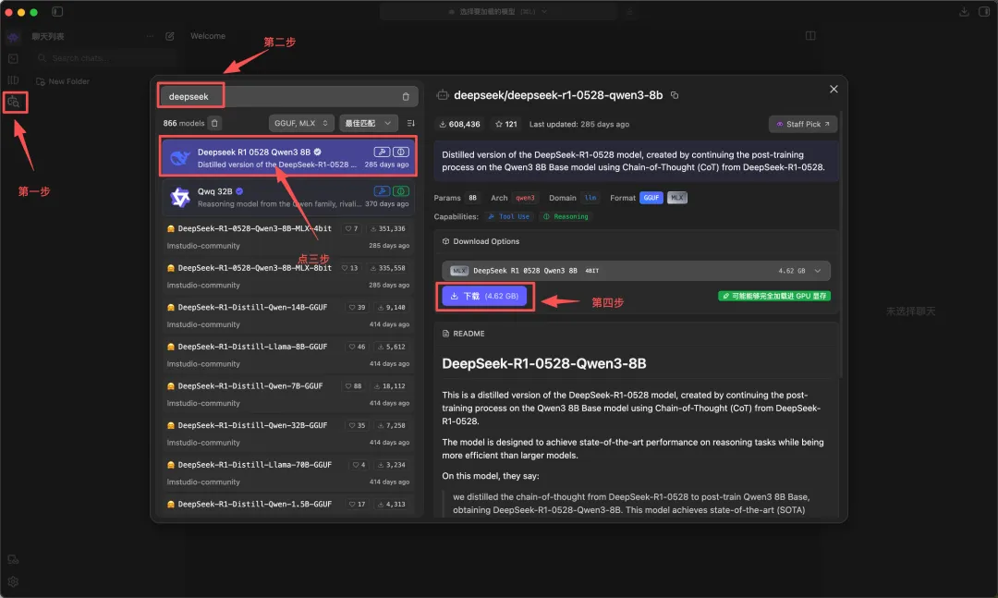Click heart likes on DeepSeek-R1-Distill-Llama-8B-GGUF

[x=357, y=347]
